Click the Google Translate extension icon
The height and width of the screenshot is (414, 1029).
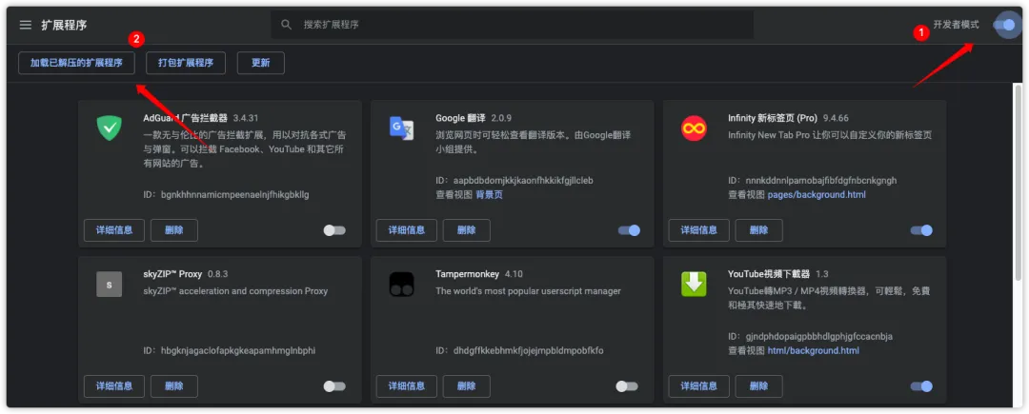point(402,128)
